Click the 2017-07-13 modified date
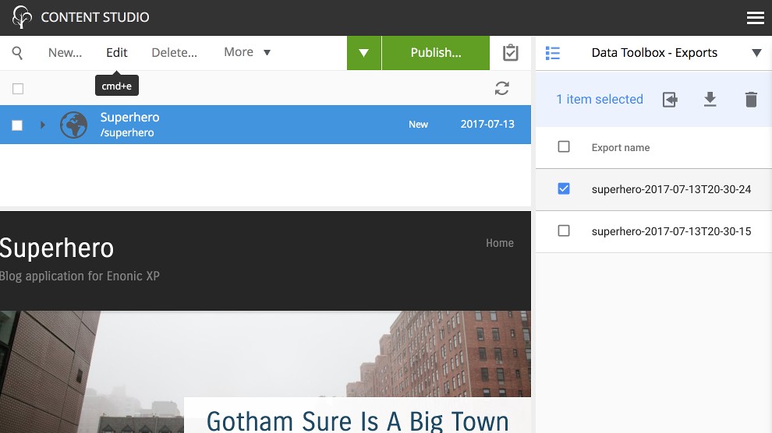Viewport: 772px width, 433px height. (x=487, y=124)
